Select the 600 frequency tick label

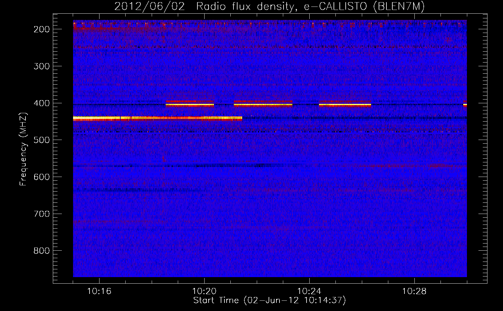pyautogui.click(x=42, y=177)
